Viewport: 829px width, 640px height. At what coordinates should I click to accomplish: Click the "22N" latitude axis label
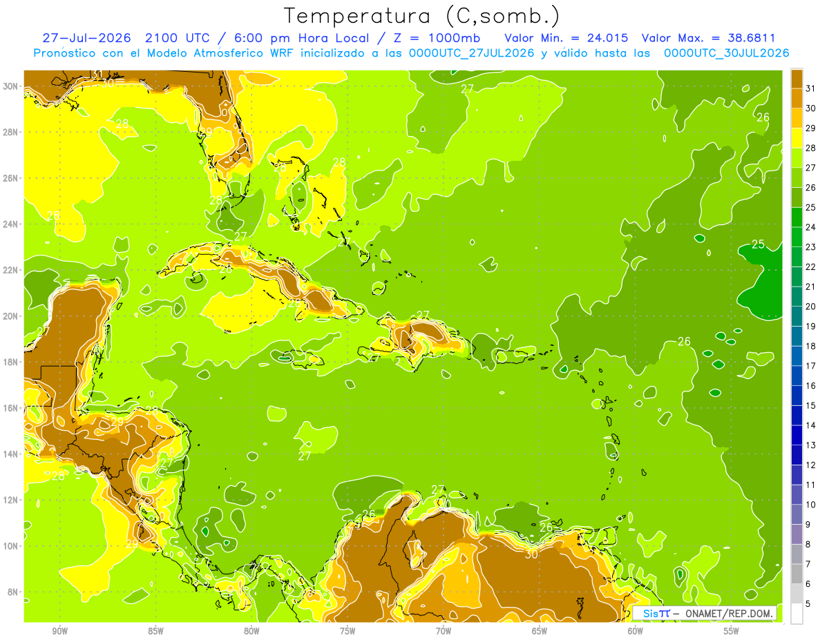point(11,270)
